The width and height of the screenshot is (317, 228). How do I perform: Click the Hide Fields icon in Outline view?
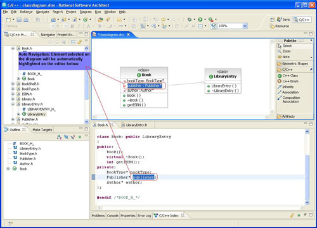(66, 137)
